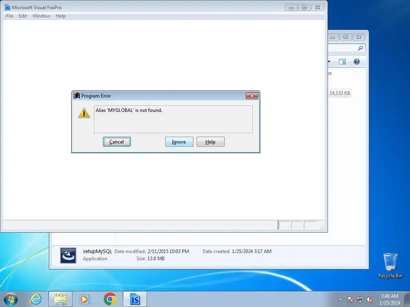Image resolution: width=410 pixels, height=307 pixels.
Task: Open the Recycle Bin desktop icon
Action: 390,265
